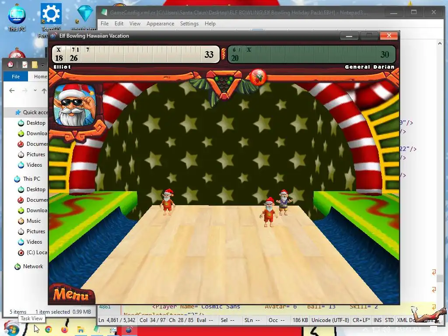
Task: Click File Explorer window ornament icon
Action: pyautogui.click(x=10, y=65)
